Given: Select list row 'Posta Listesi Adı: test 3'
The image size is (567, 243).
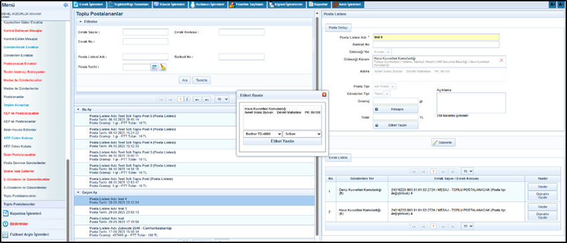Looking at the screenshot, I should pyautogui.click(x=195, y=210).
